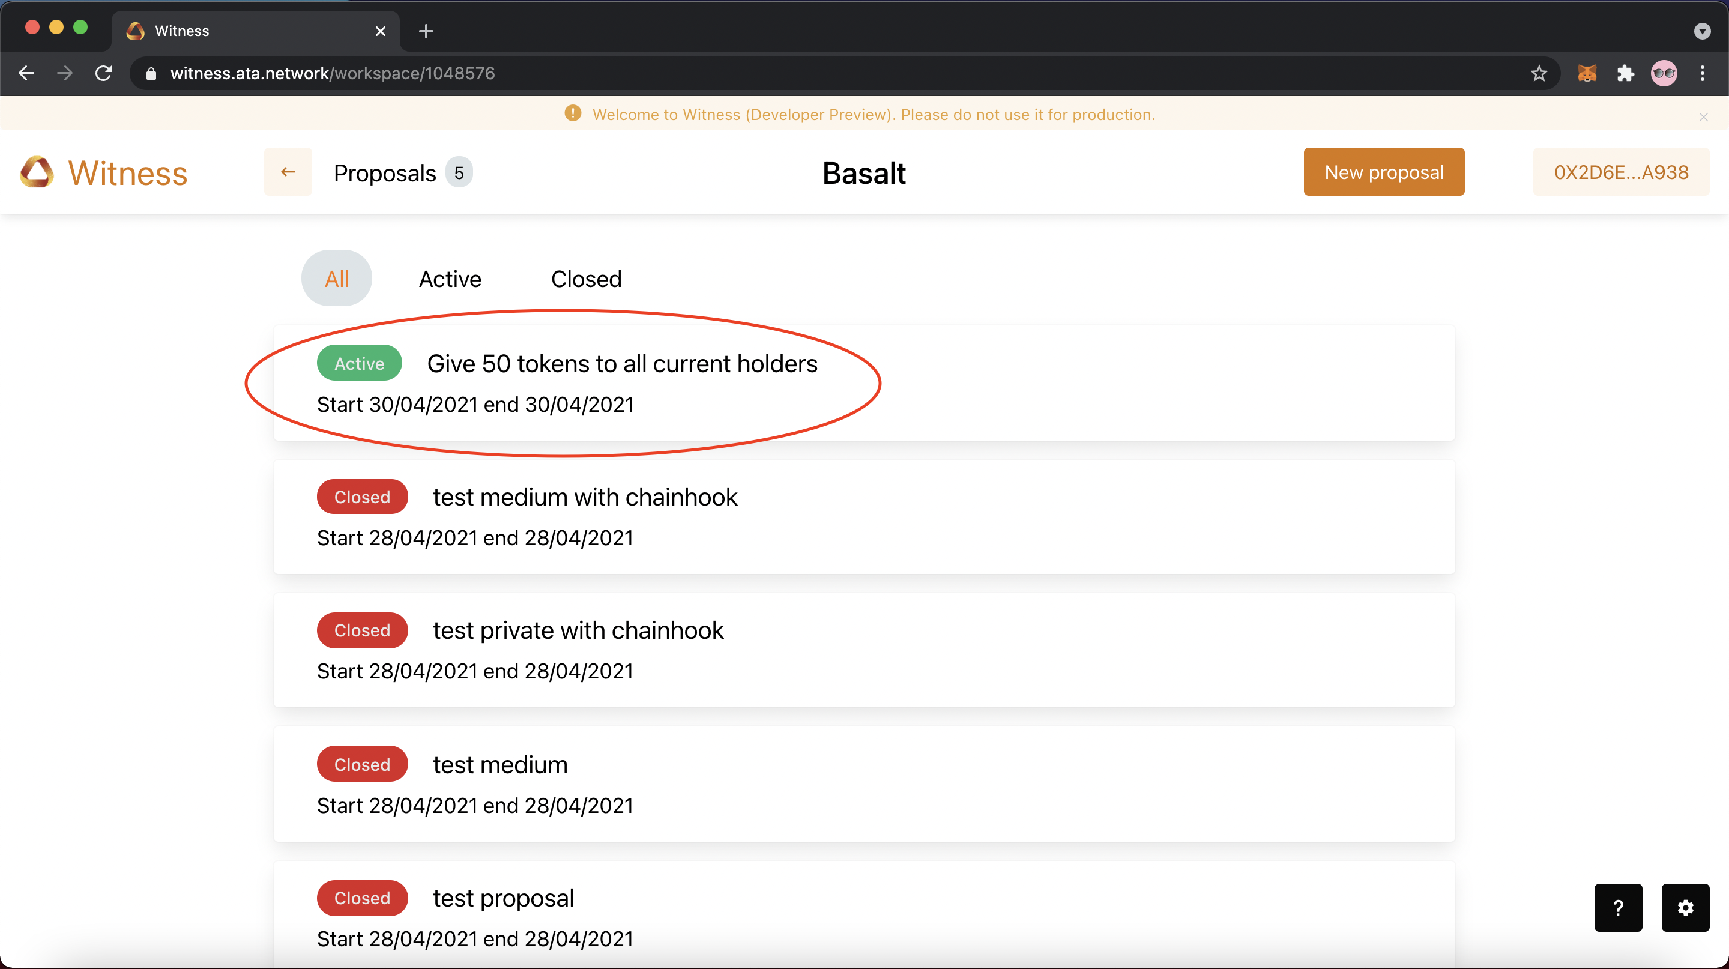Close the Witness browser tab
The height and width of the screenshot is (969, 1729).
[381, 31]
